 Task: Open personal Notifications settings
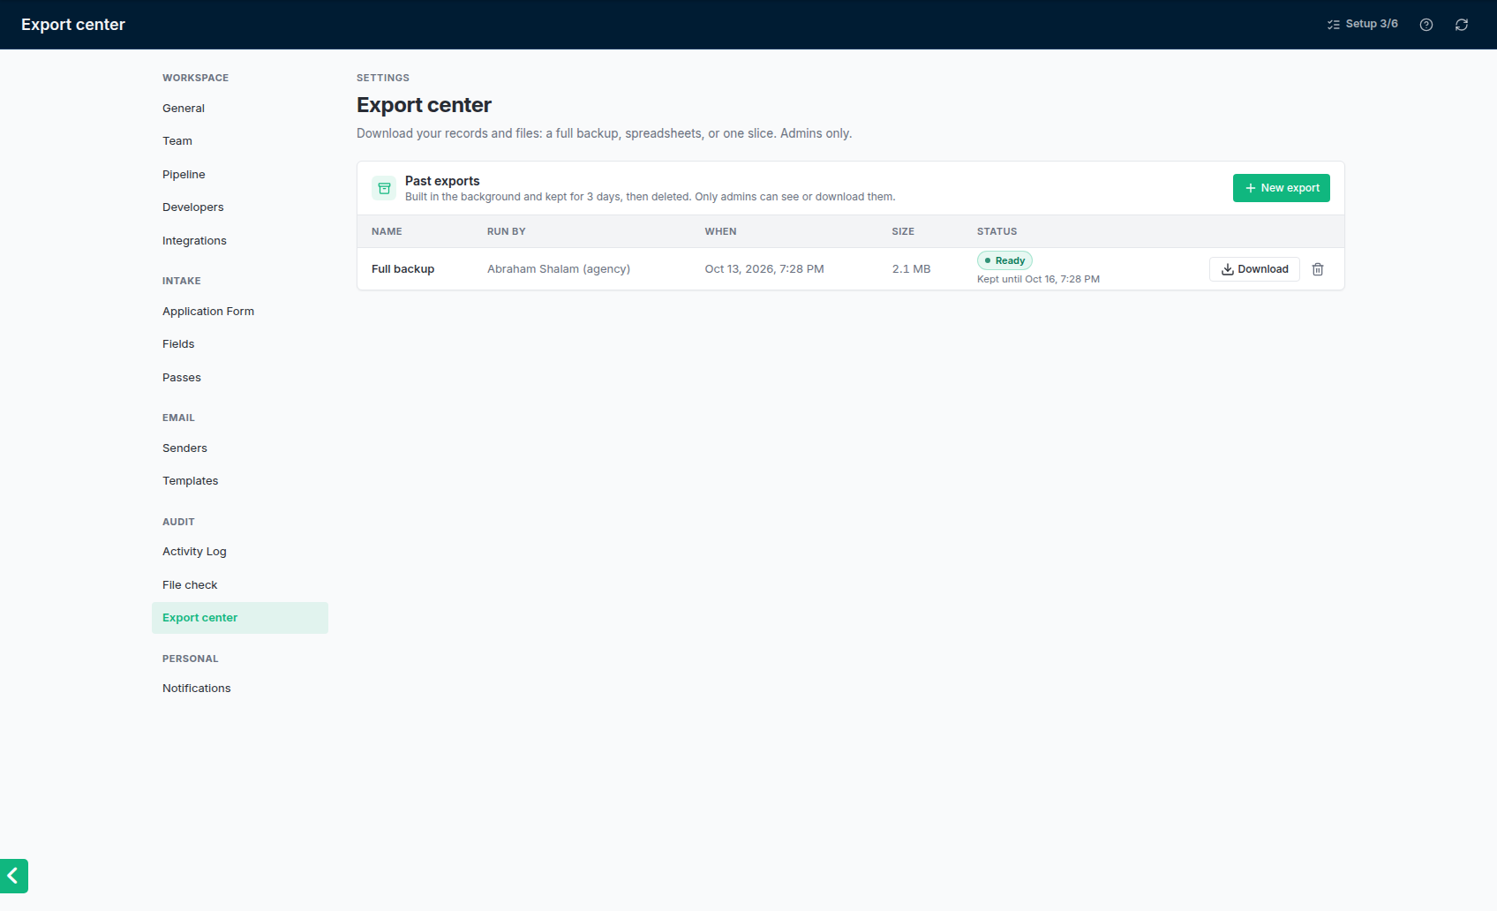[240, 689]
